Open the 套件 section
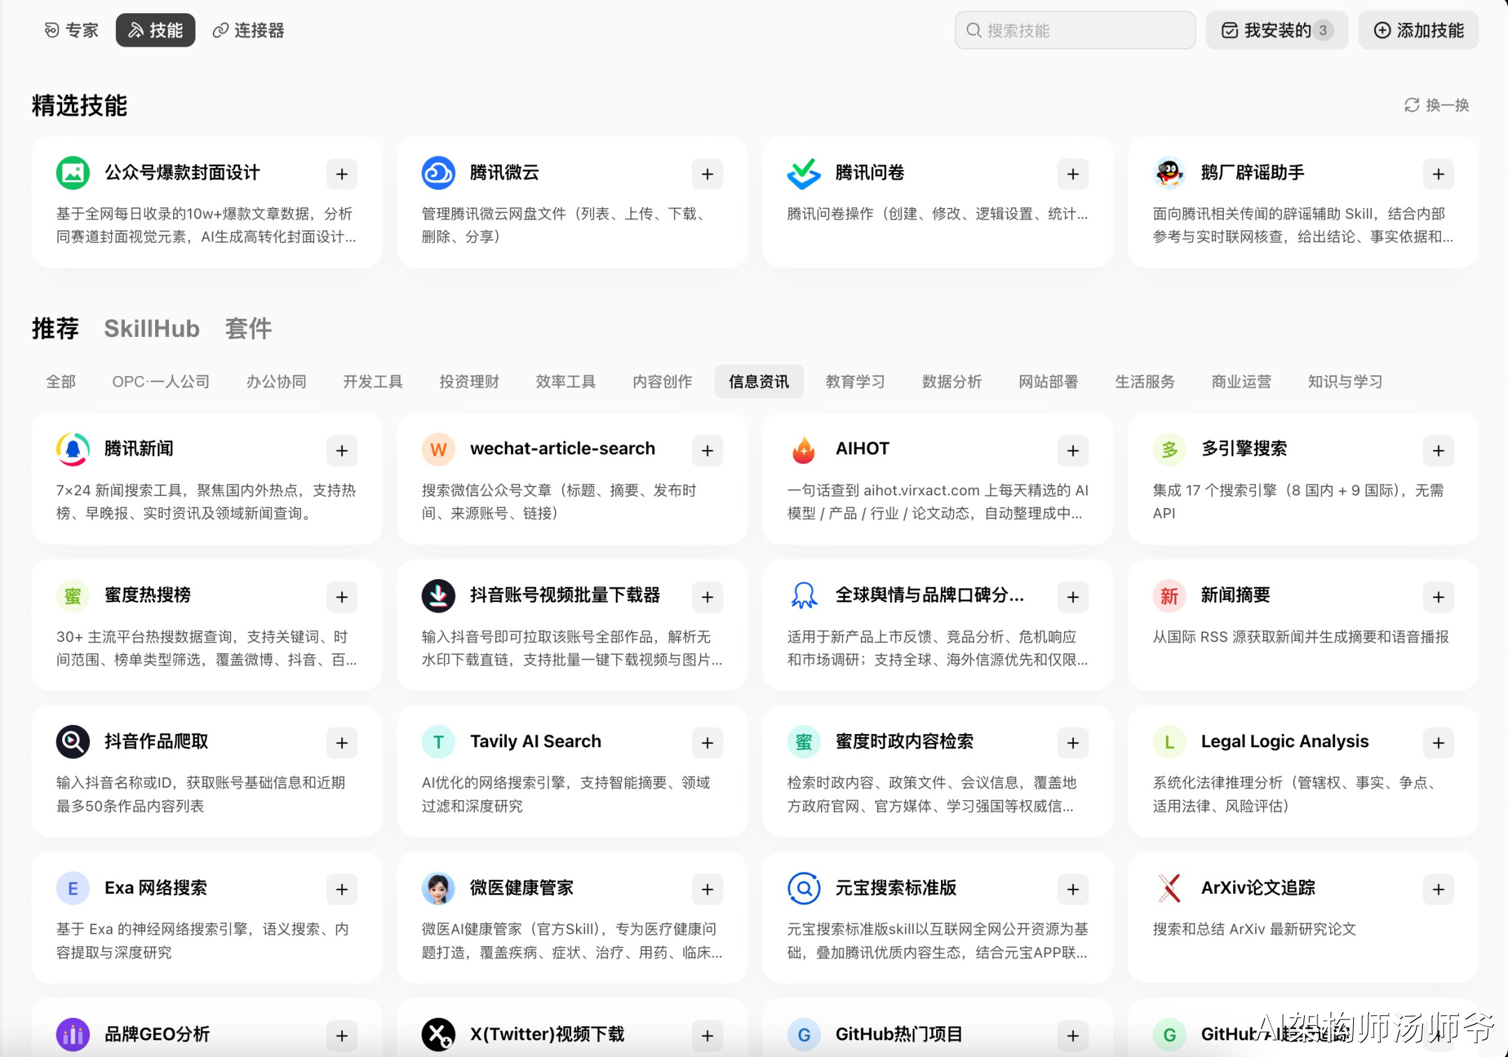The height and width of the screenshot is (1057, 1508). coord(248,329)
